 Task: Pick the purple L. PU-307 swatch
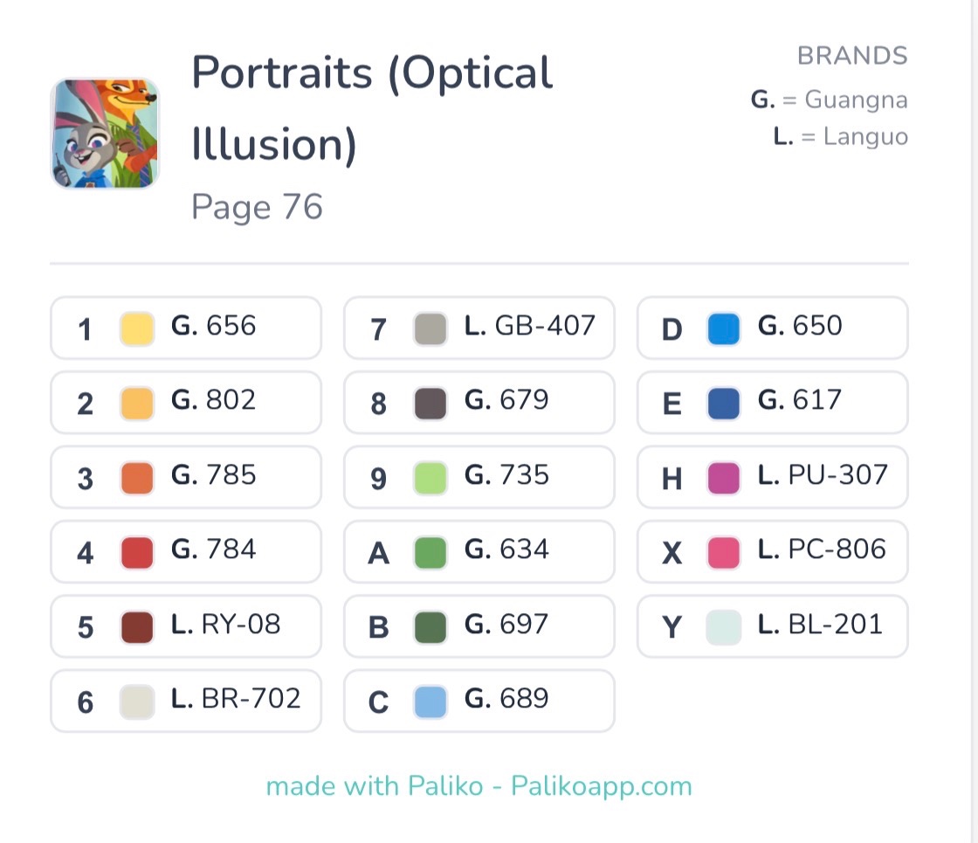click(724, 478)
